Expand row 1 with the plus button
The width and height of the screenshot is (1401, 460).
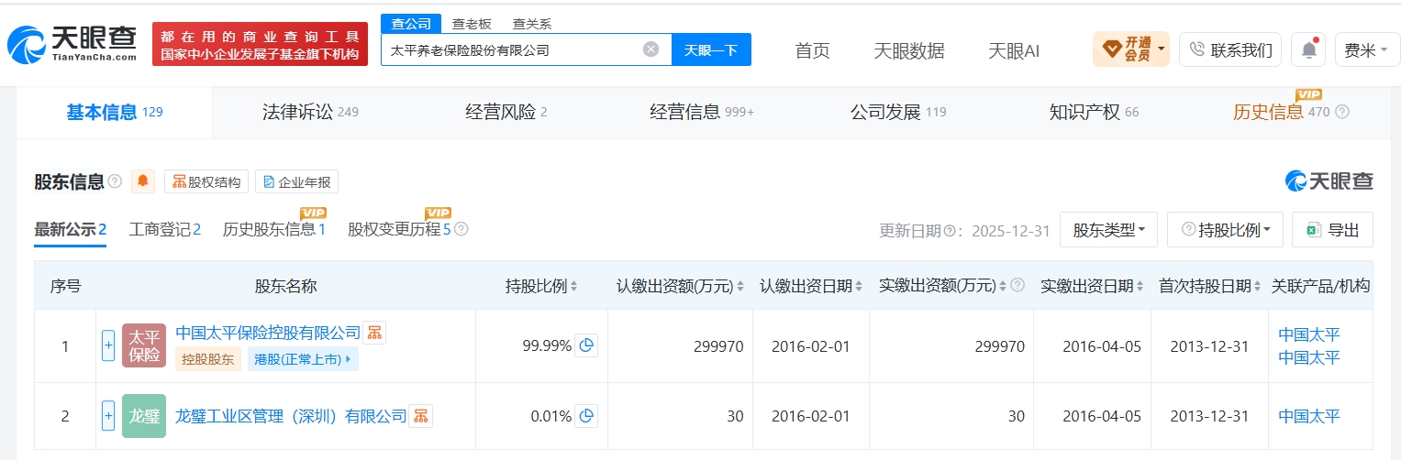coord(108,345)
